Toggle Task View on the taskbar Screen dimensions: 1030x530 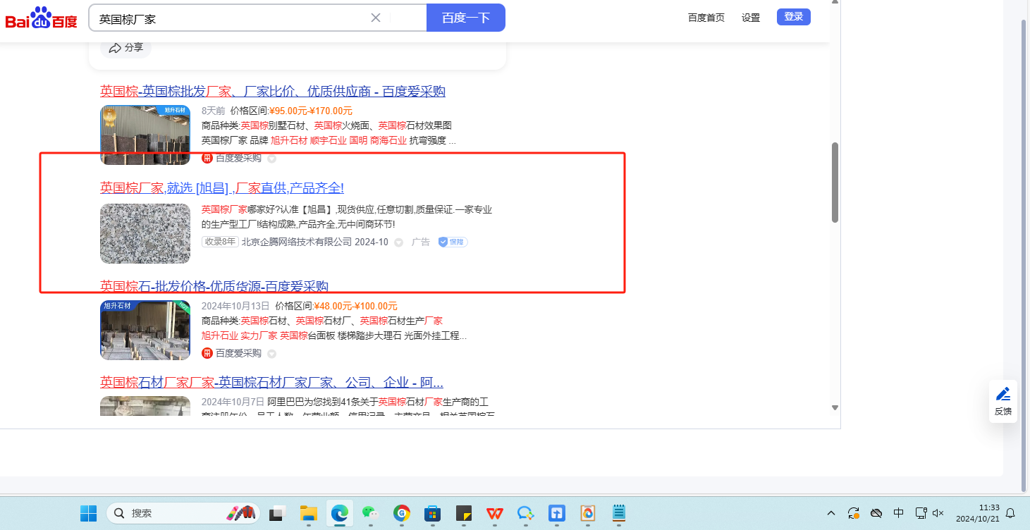tap(277, 513)
